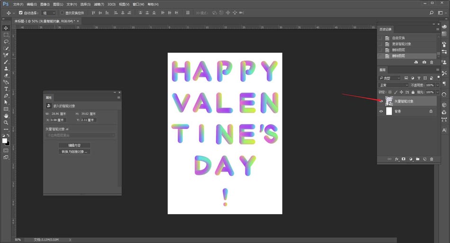Hide the 矢量智能对象 layer visibility
Screen dimensions: 450x243
pos(381,101)
